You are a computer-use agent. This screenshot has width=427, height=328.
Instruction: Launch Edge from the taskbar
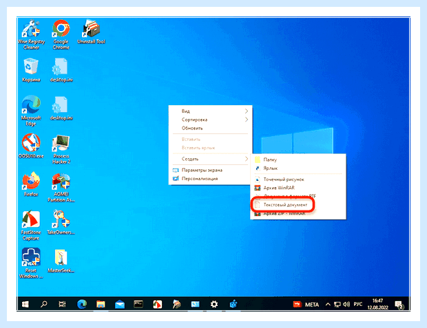click(x=82, y=304)
